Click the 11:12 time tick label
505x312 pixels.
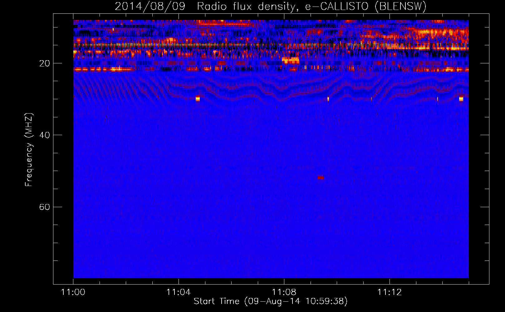390,292
